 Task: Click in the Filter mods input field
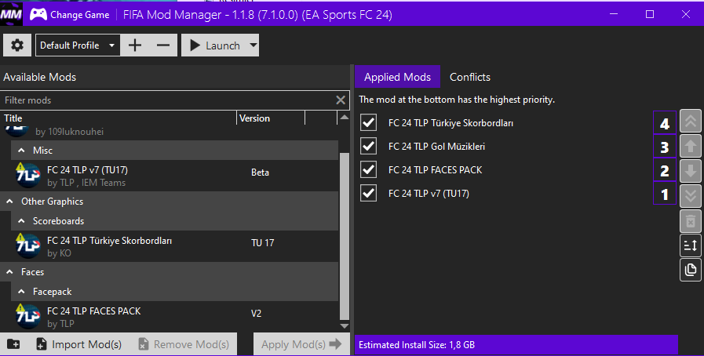(x=169, y=100)
